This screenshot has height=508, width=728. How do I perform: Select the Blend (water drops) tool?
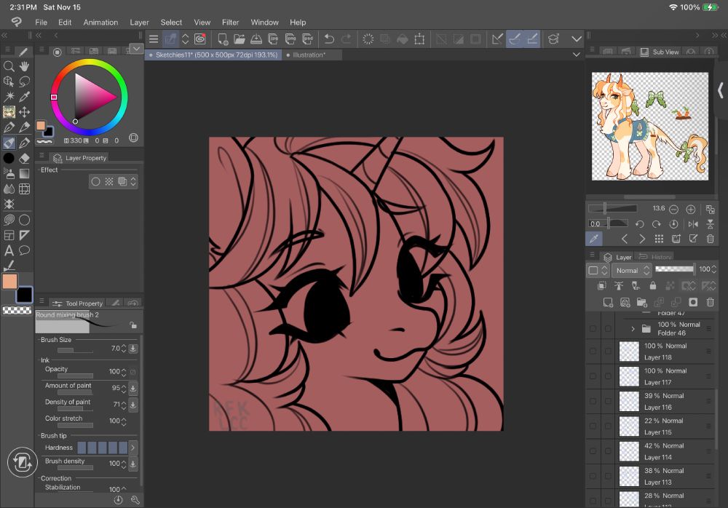9,189
